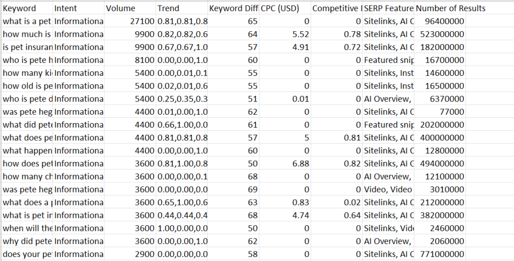Select the results cell showing 77000
The image size is (514, 261).
click(x=440, y=112)
